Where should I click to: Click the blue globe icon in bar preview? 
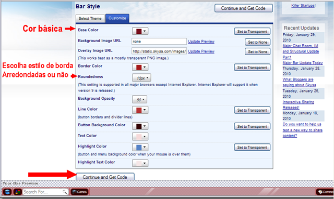coord(7,192)
